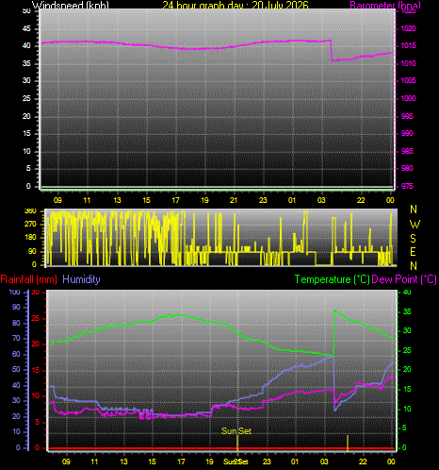Click the 25 value on windspeed axis
The height and width of the screenshot is (470, 439).
tap(26, 98)
